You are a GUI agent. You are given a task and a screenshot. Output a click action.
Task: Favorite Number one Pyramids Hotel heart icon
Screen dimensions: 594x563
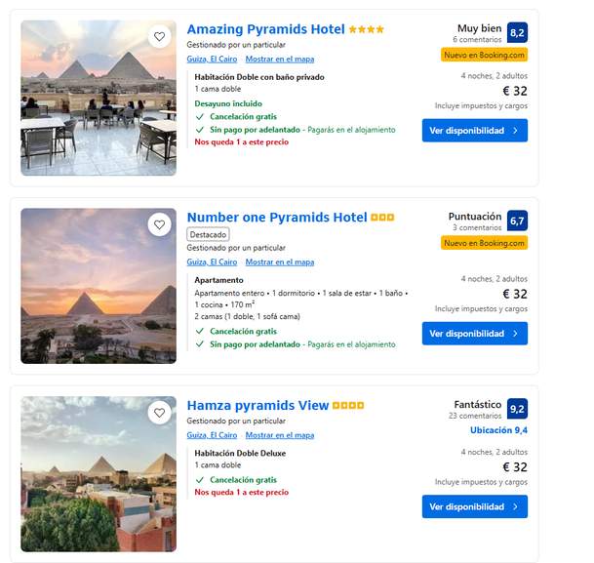[x=159, y=224]
